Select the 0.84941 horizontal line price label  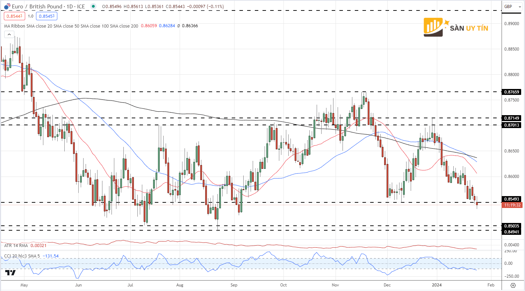coord(512,232)
